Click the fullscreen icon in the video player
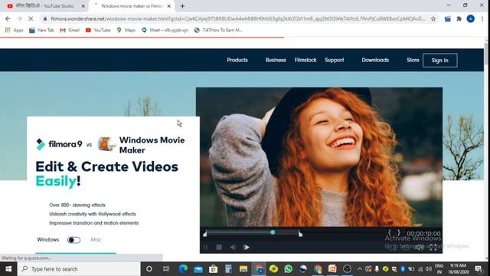This screenshot has height=276, width=490. tap(433, 248)
